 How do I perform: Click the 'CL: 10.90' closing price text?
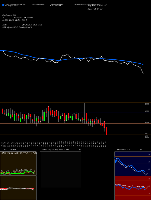(56, 5)
